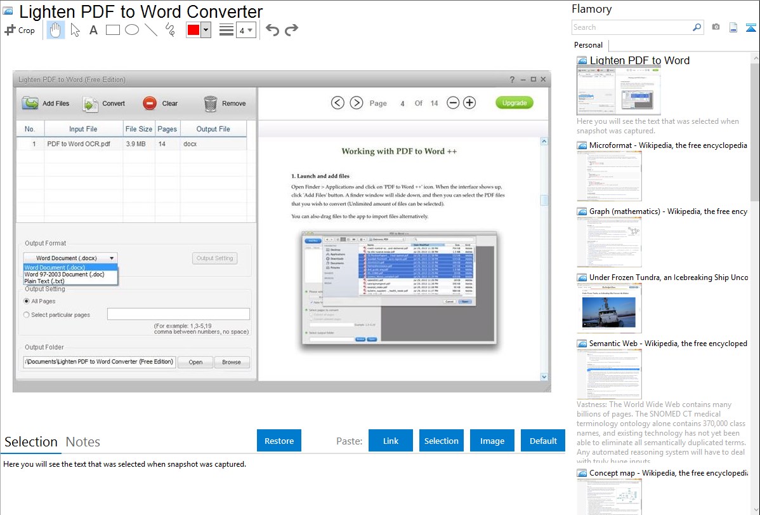The image size is (760, 515).
Task: Select the arrow pointer tool
Action: coord(75,30)
